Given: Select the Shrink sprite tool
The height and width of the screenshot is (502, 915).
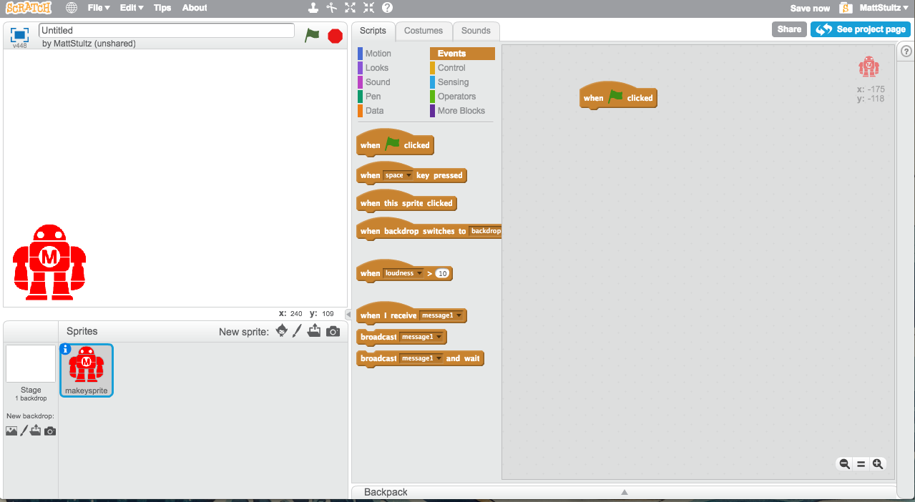Looking at the screenshot, I should [x=368, y=8].
